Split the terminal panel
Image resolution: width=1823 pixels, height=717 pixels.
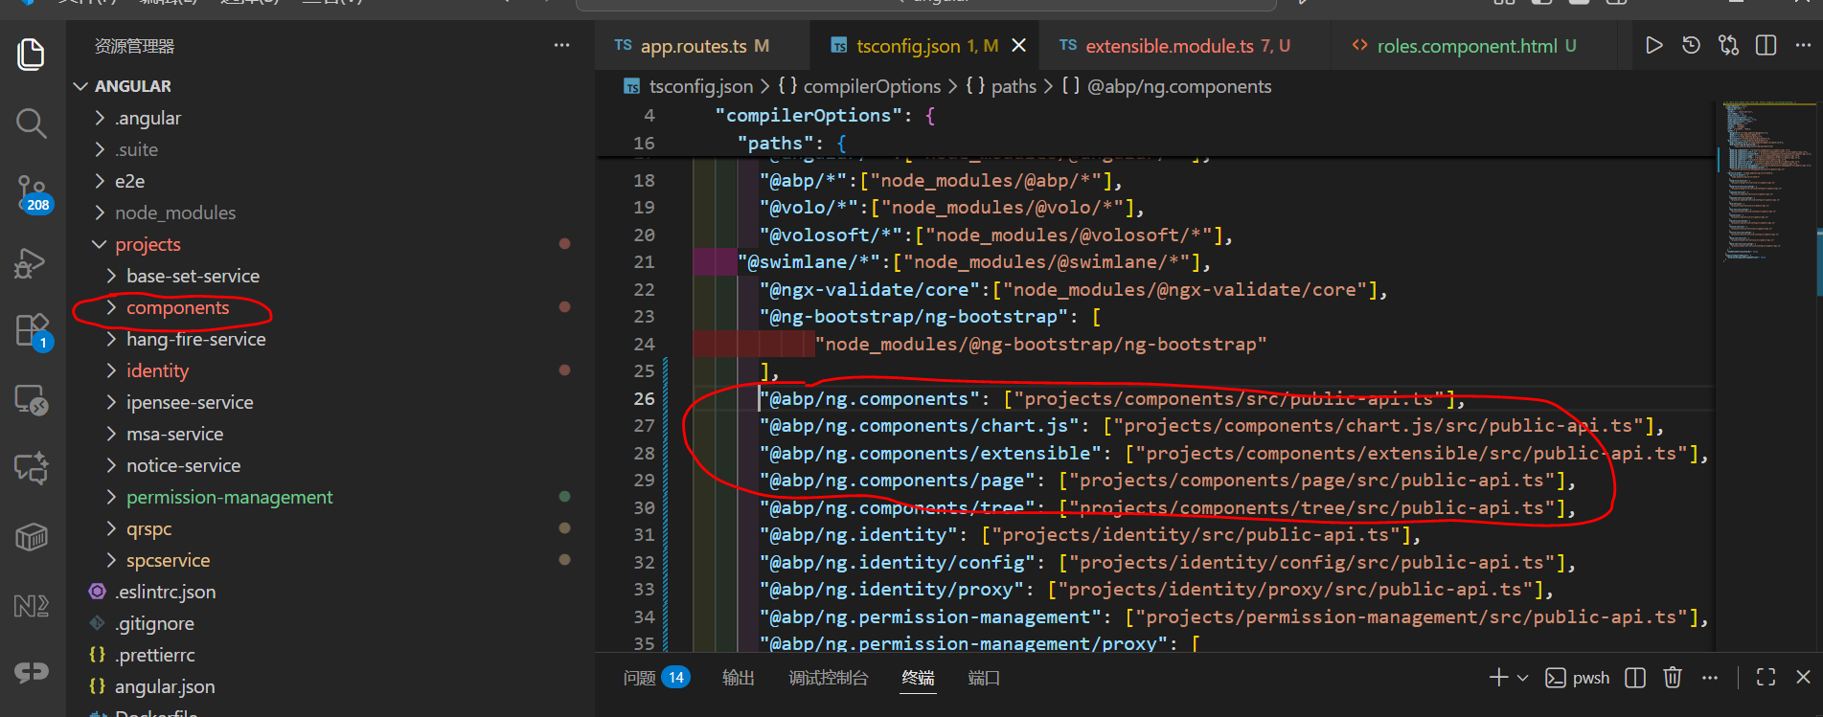1635,678
